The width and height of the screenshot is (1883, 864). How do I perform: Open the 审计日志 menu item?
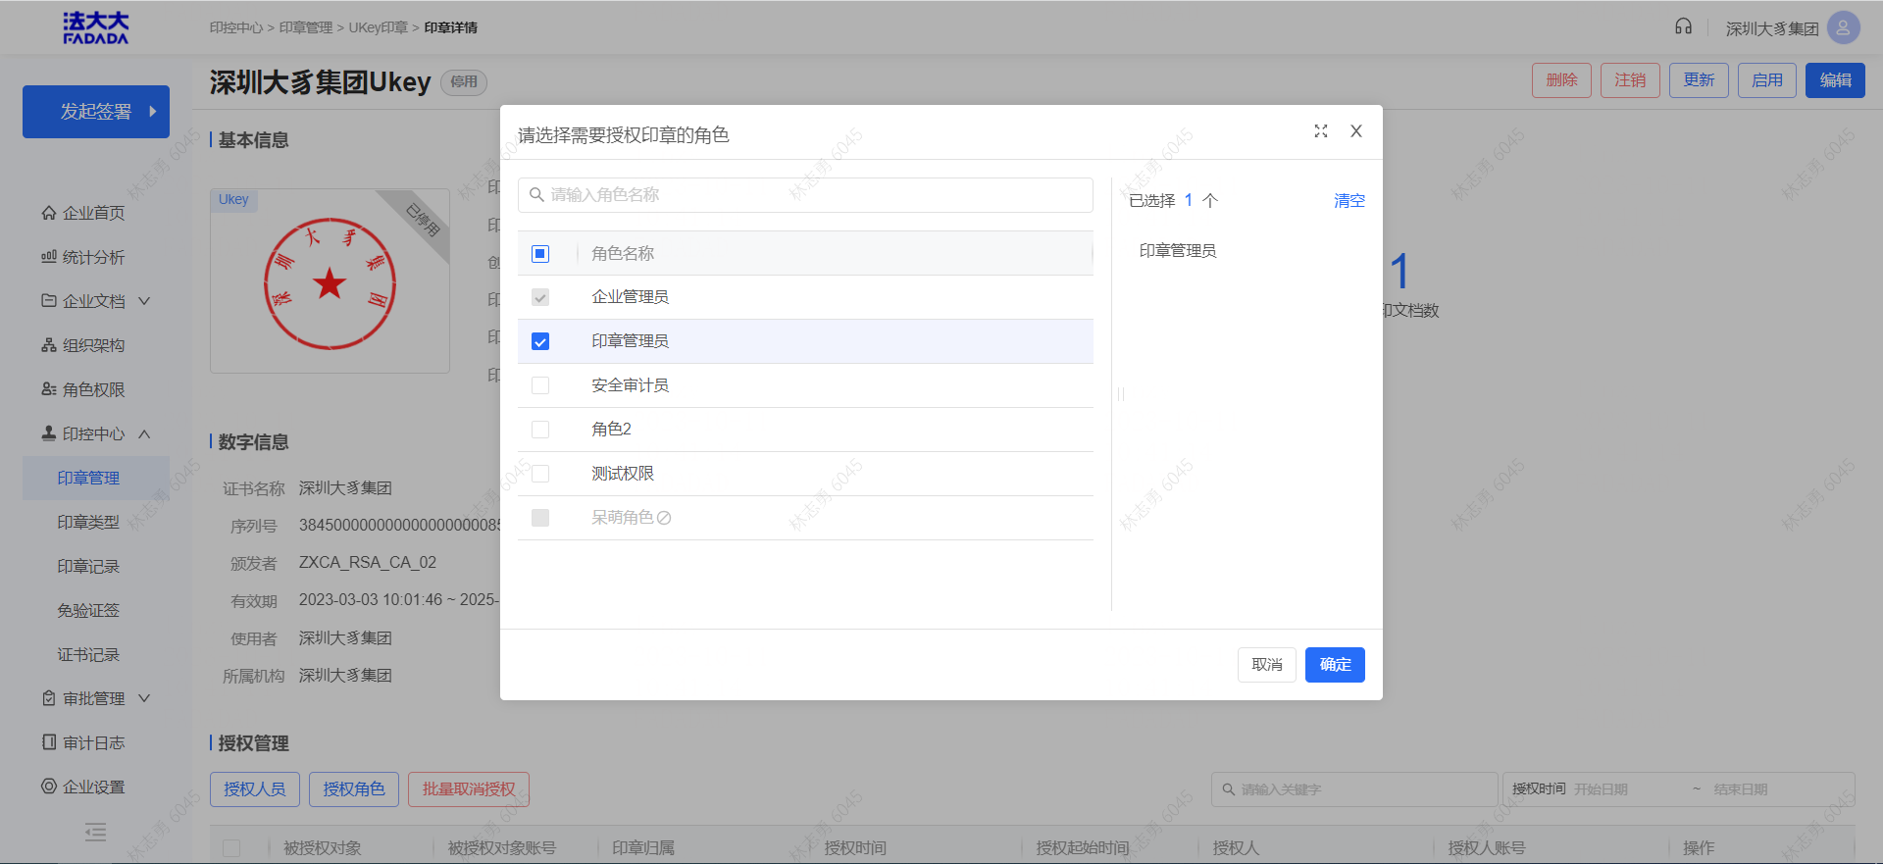[95, 742]
